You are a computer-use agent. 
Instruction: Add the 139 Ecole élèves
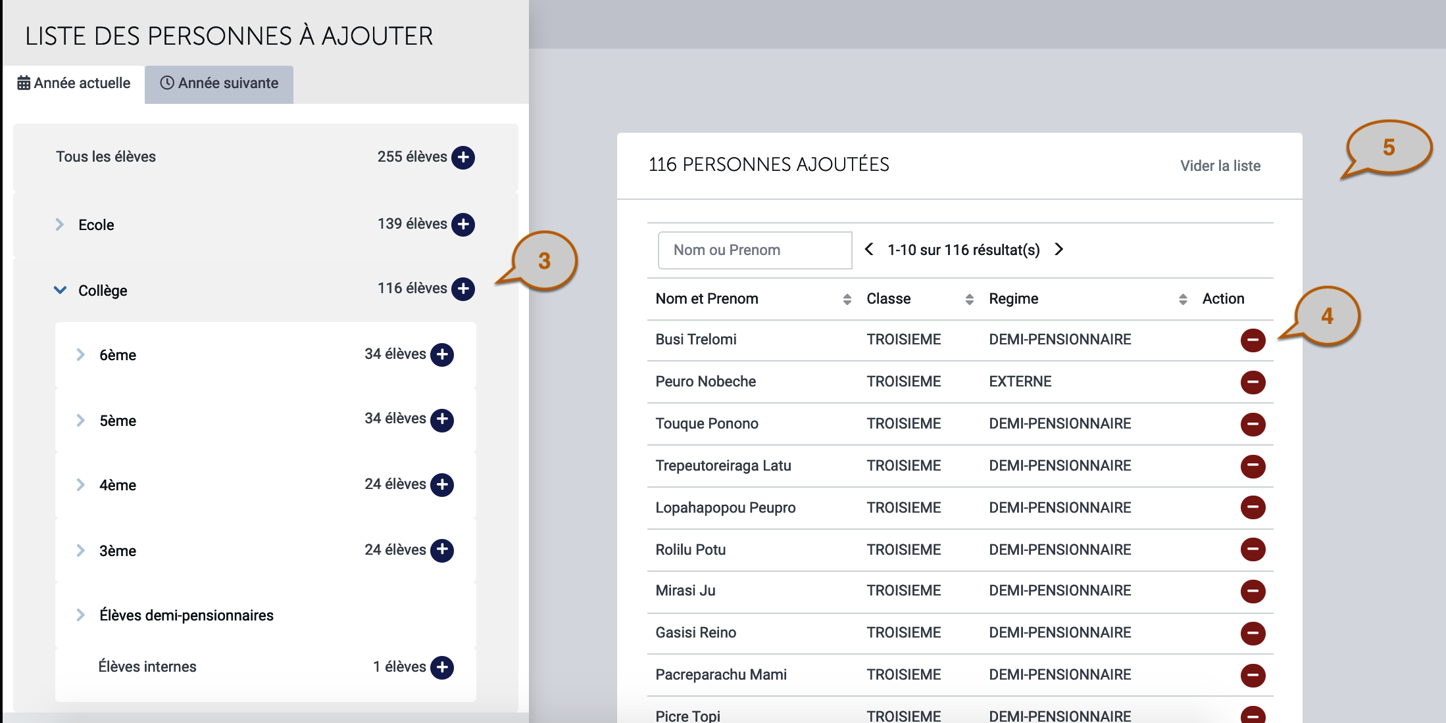[x=463, y=224]
